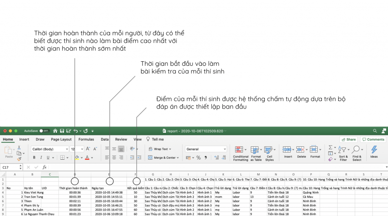Click the Wrap Text button
Screen dimensions: 388x216
click(160, 149)
